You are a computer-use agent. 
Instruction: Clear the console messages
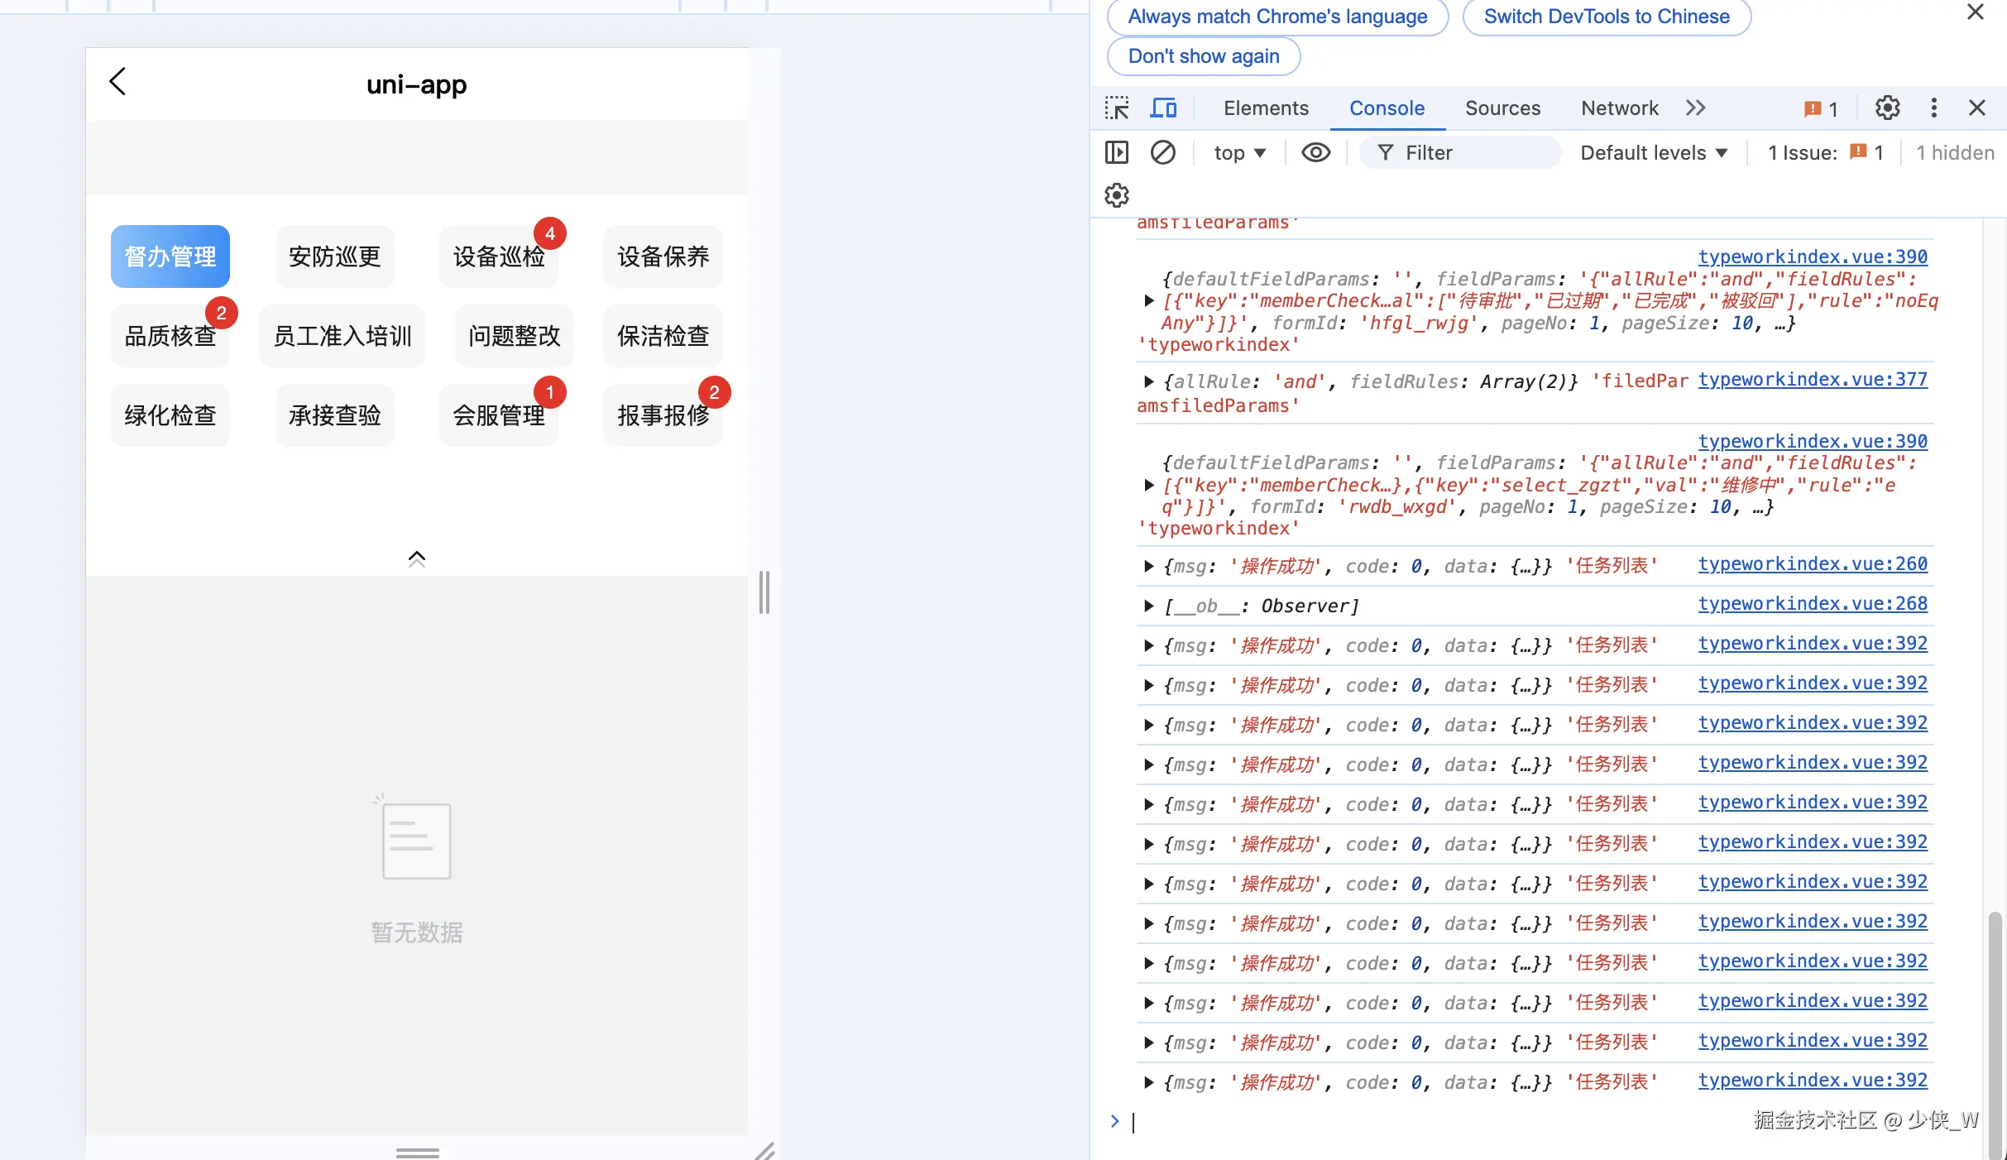[x=1163, y=152]
